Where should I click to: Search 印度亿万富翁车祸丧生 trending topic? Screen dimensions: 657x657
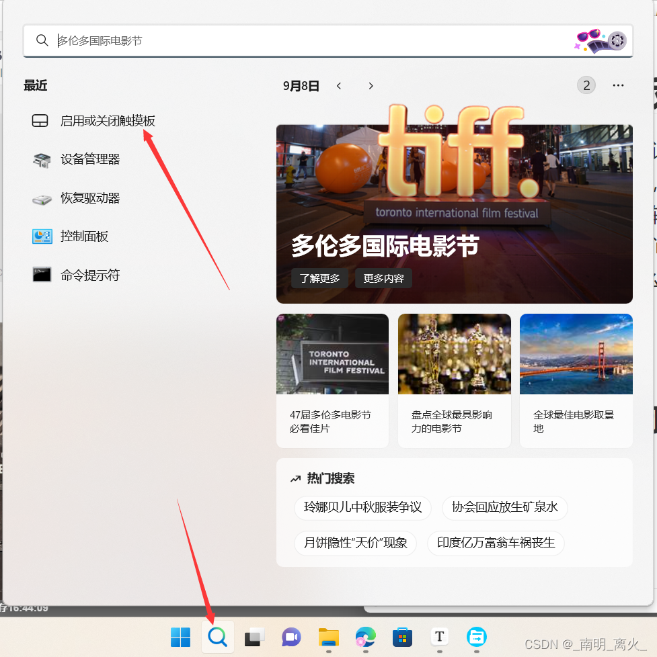coord(496,543)
